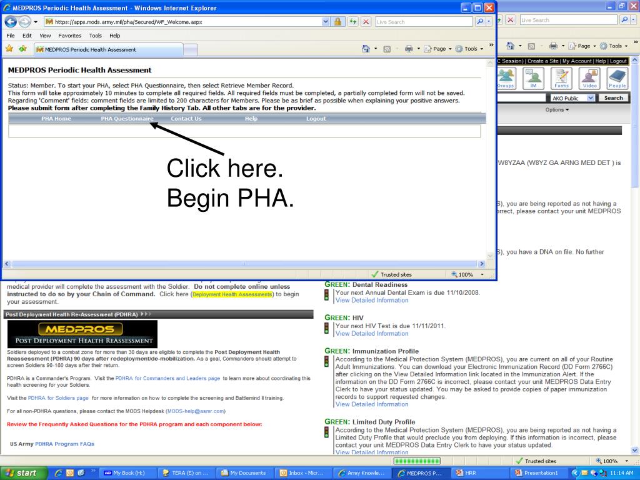Click the AKO Search button

614,98
